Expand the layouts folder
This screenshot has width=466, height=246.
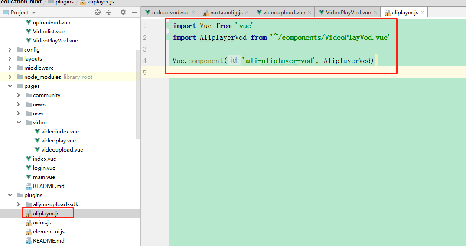10,59
